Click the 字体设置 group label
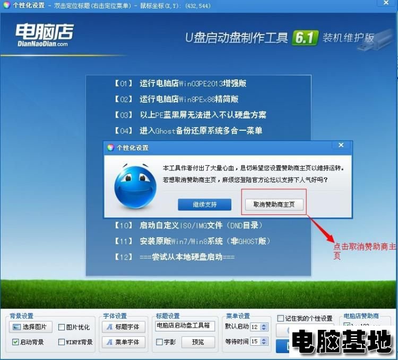398x360 pixels. pyautogui.click(x=115, y=316)
